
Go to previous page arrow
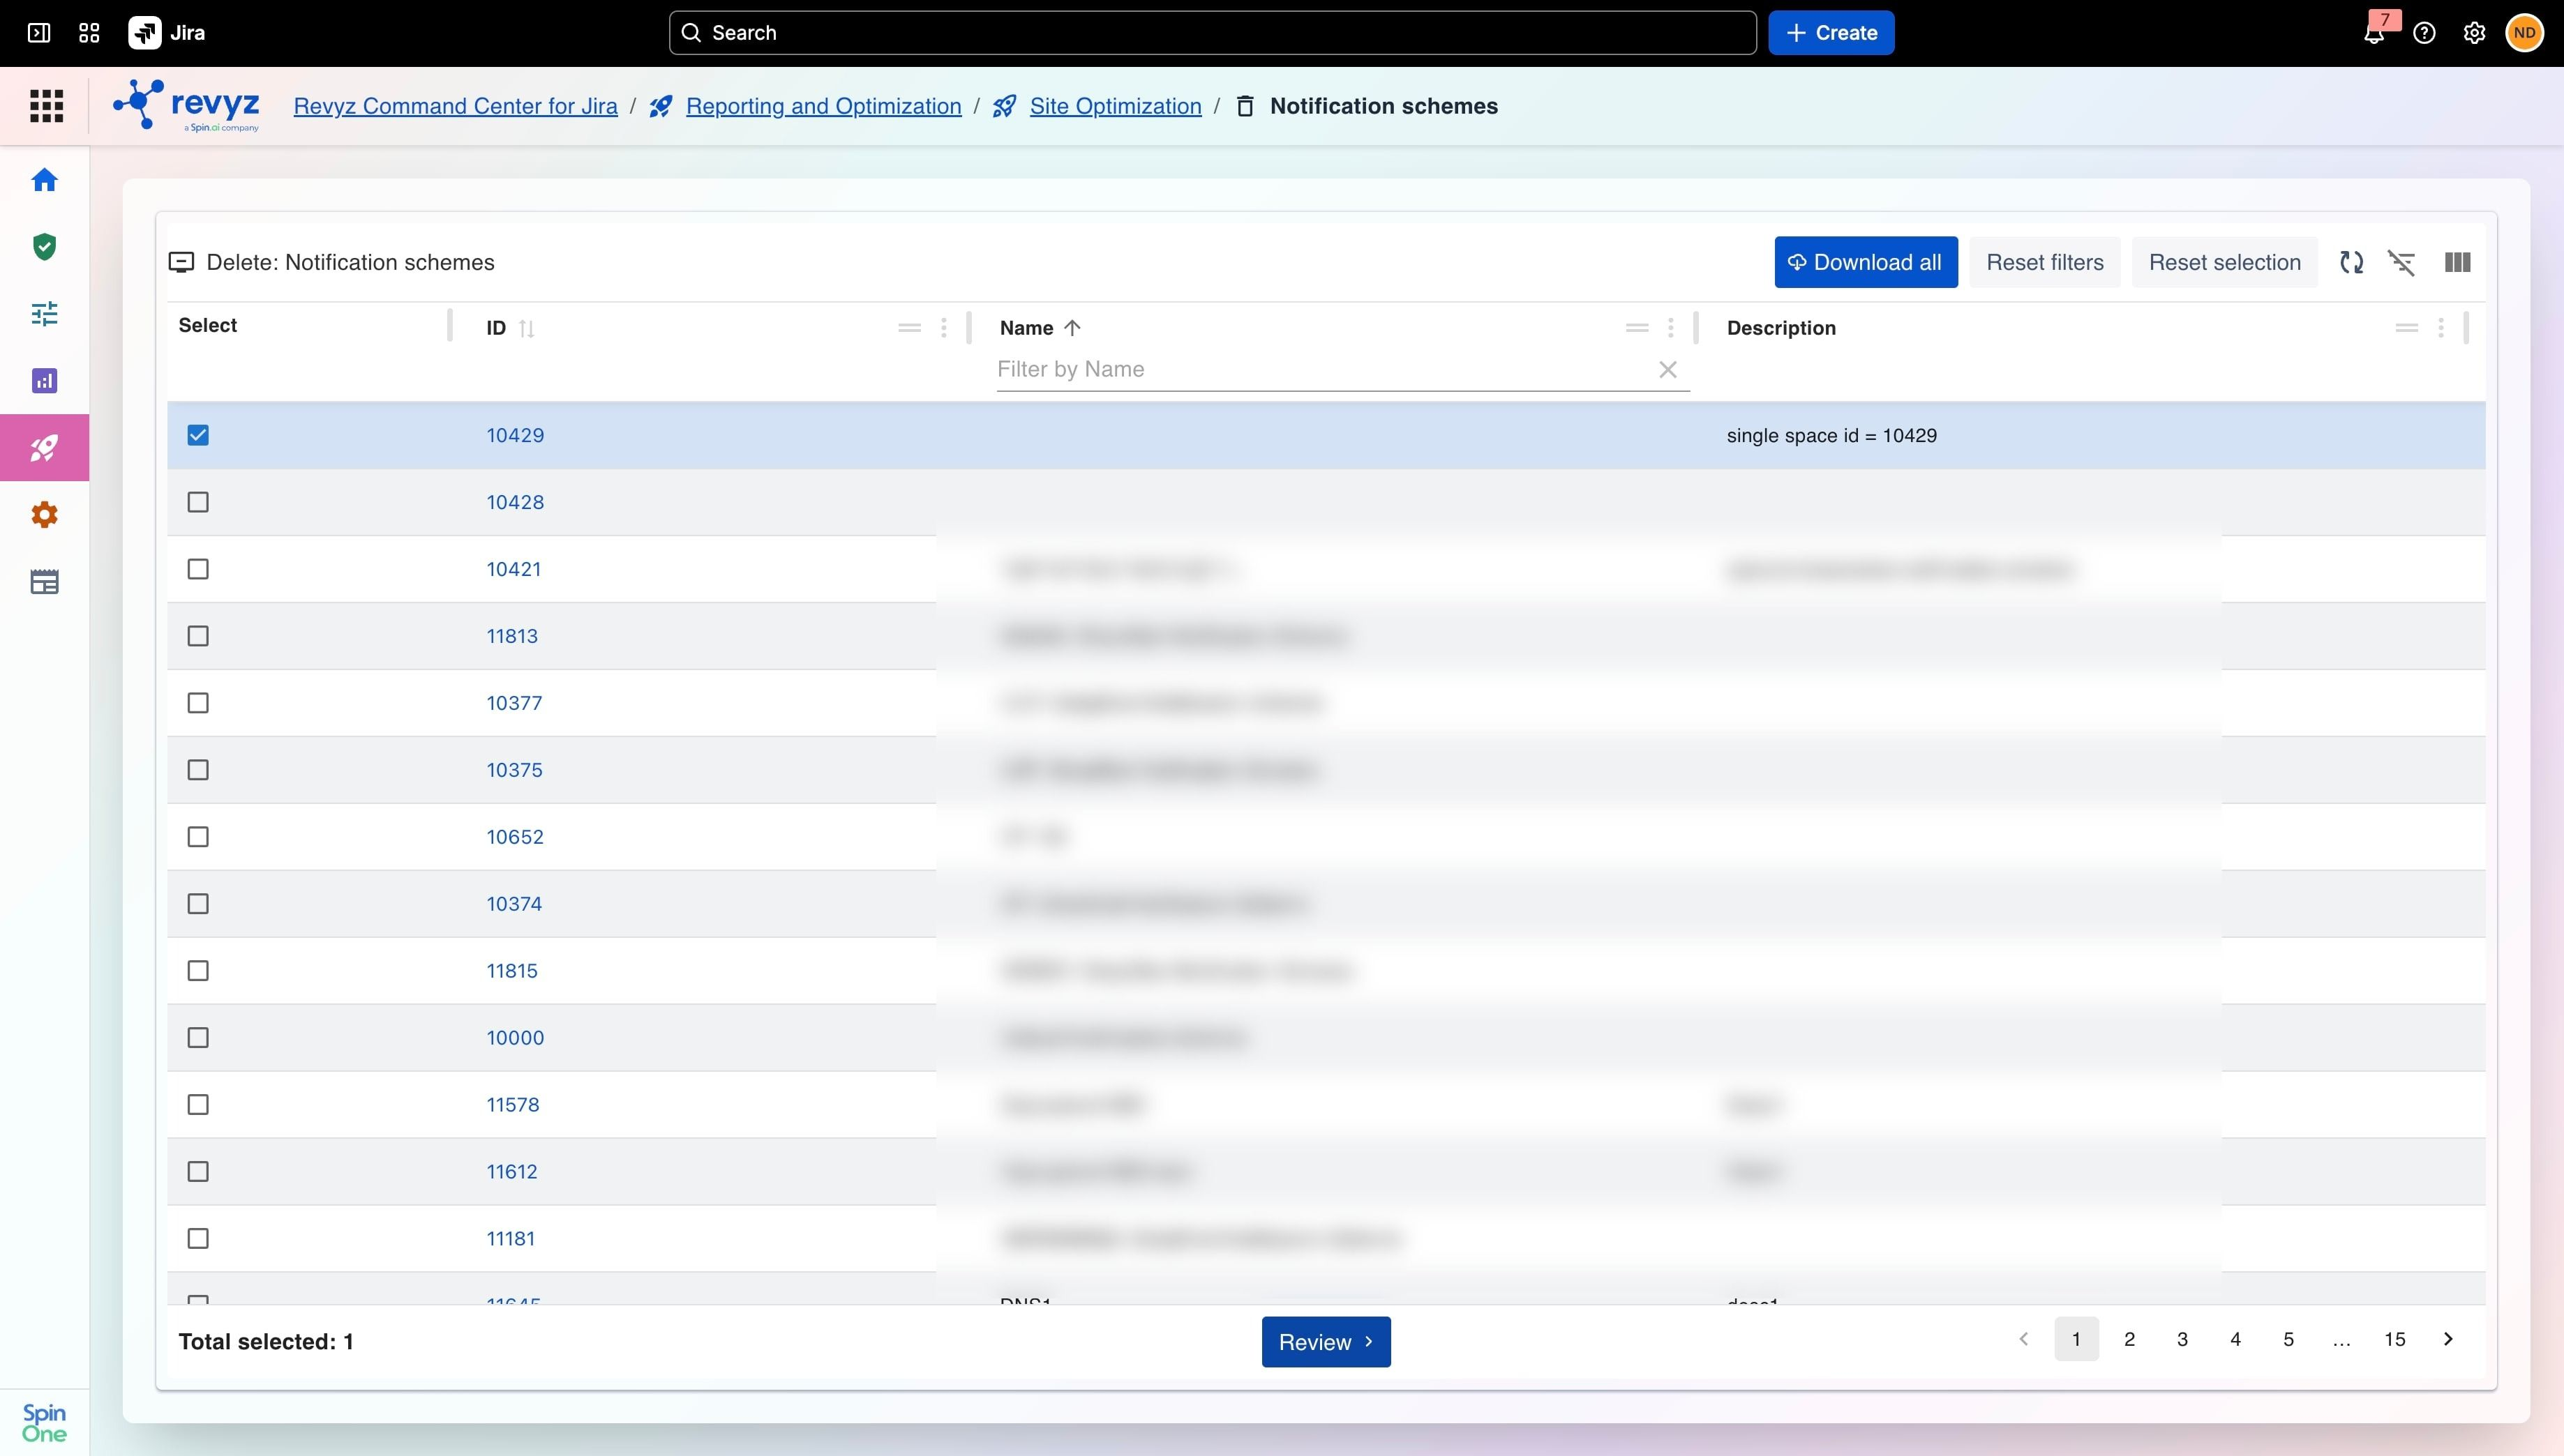(2024, 1339)
